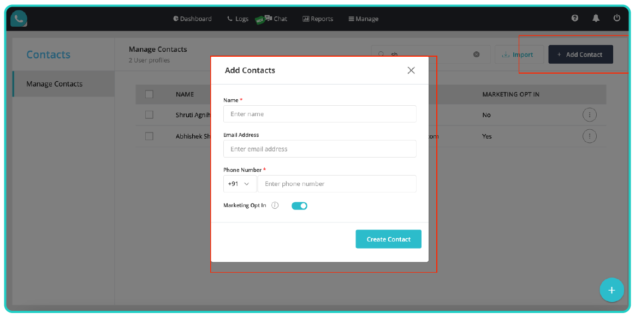Click the help question mark icon
Image resolution: width=635 pixels, height=319 pixels.
point(574,18)
